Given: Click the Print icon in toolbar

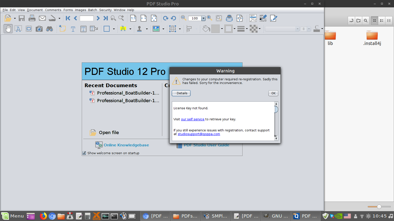Looking at the screenshot, I should click(32, 18).
